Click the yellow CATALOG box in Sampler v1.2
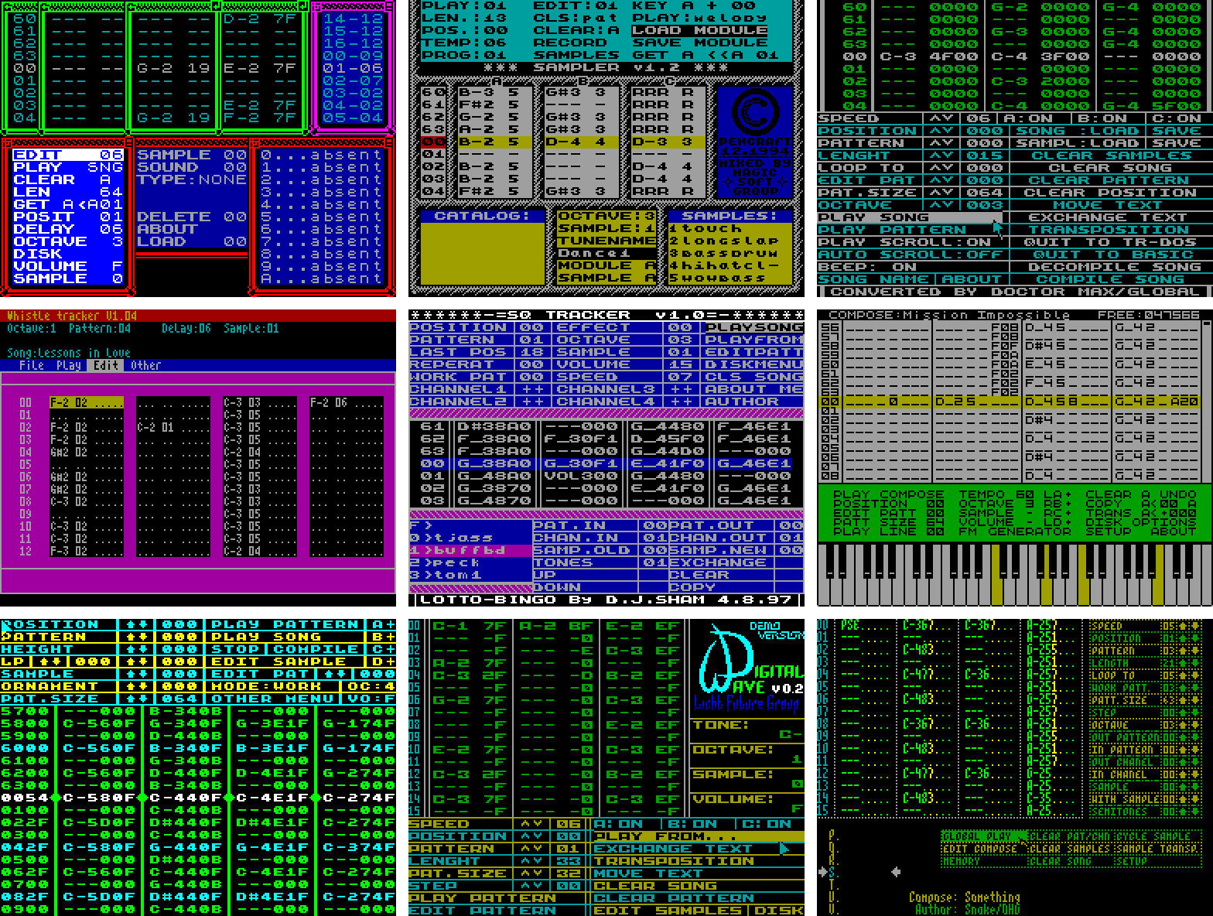 tap(483, 253)
